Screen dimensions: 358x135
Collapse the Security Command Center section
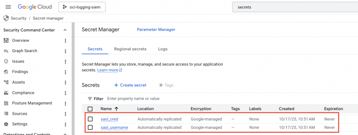click(65, 30)
